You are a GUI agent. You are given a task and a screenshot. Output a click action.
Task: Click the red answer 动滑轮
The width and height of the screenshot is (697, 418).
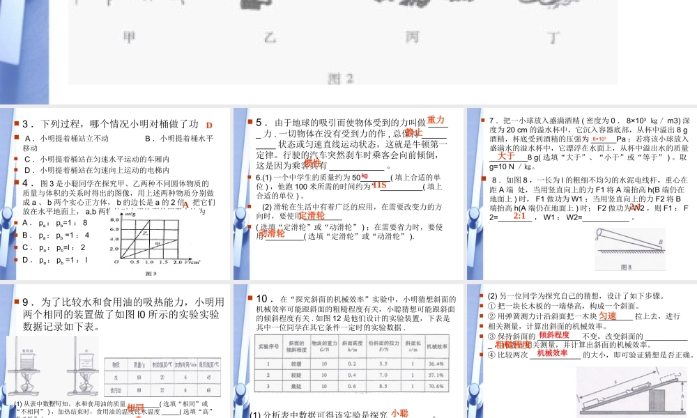point(272,233)
